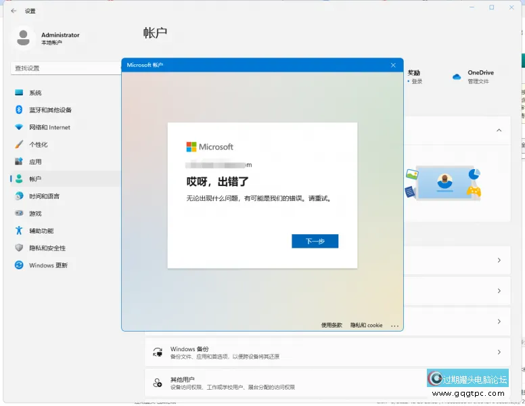Click the OneDrive cloud icon
This screenshot has width=525, height=406.
click(457, 76)
